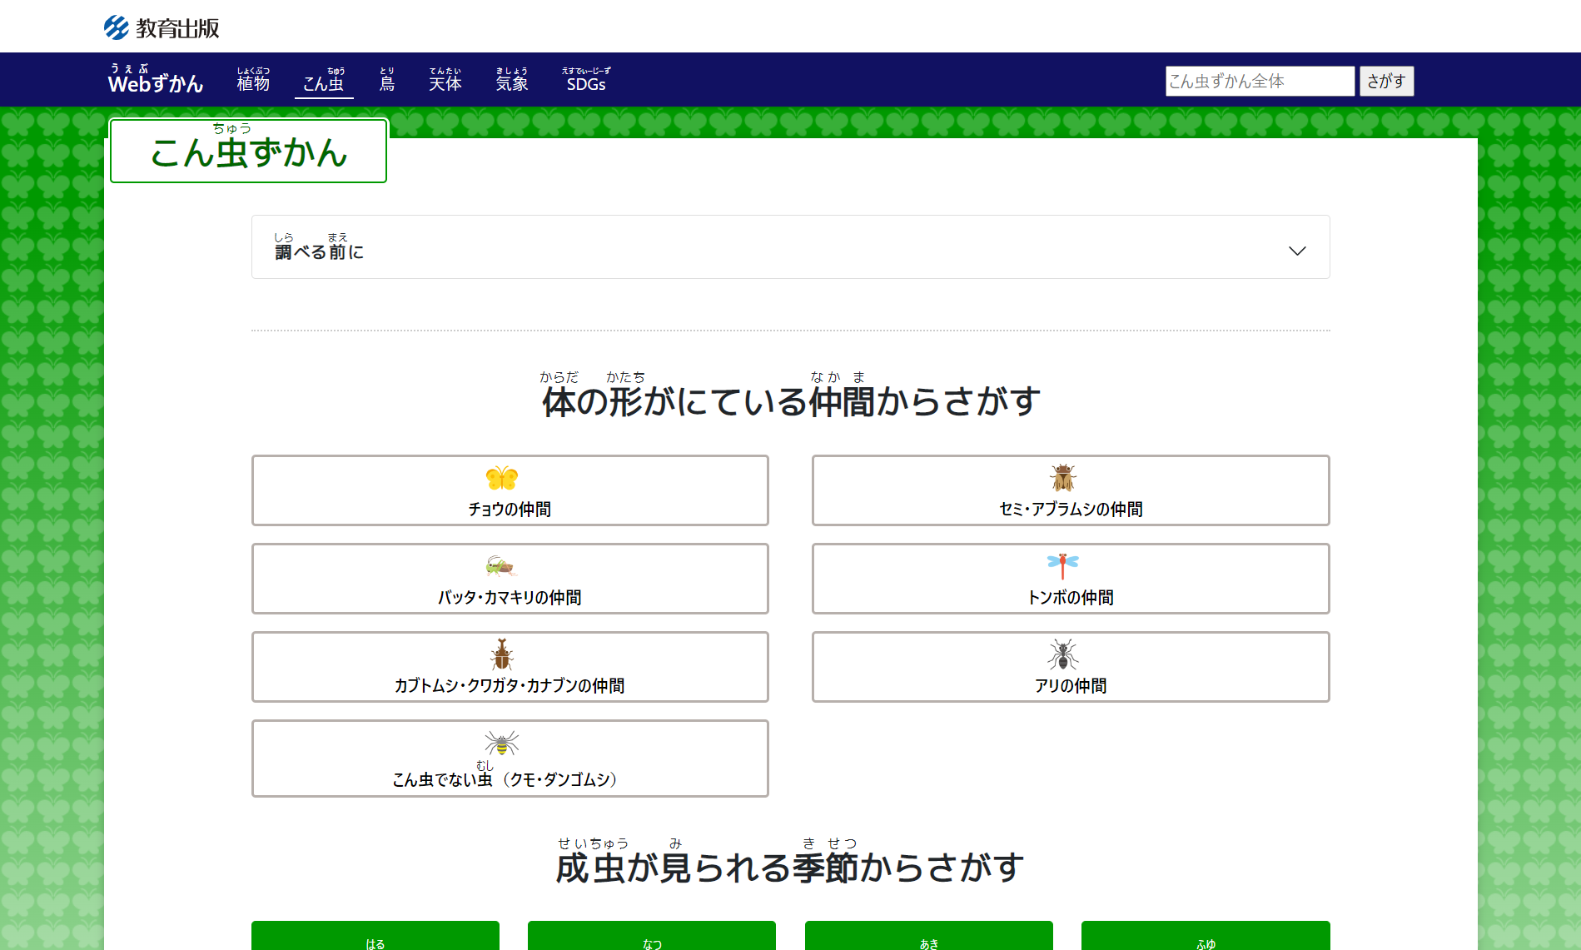Open the 植物 menu item
The width and height of the screenshot is (1581, 950).
(253, 80)
